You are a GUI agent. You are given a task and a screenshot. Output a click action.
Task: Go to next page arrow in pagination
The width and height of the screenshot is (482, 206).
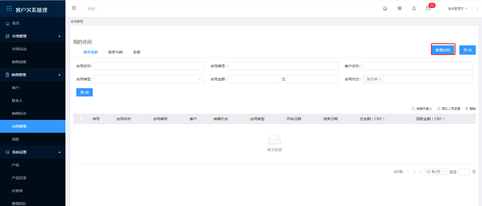pos(420,172)
